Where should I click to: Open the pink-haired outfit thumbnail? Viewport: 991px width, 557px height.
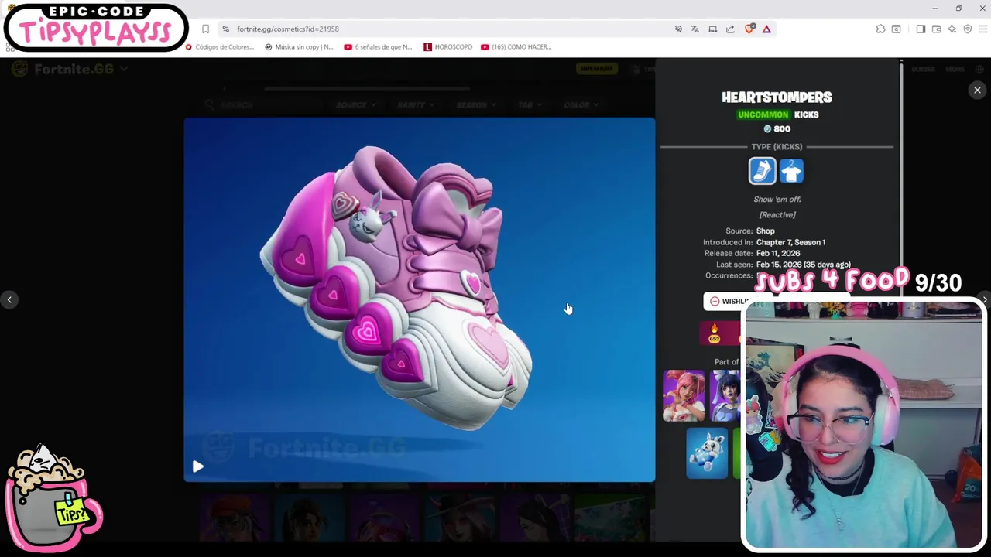click(684, 395)
